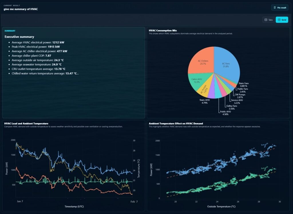The image size is (293, 214).
Task: Click the HVAC Load and Ambient Temperature title
Action: coord(26,123)
